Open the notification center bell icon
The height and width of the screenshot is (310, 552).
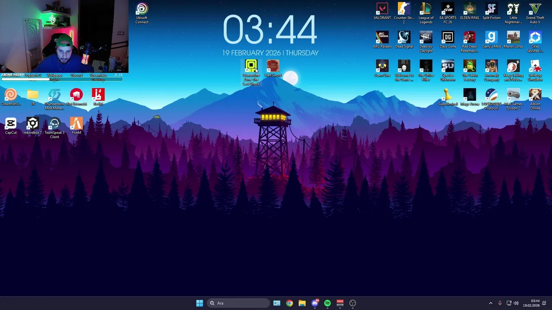tap(544, 303)
